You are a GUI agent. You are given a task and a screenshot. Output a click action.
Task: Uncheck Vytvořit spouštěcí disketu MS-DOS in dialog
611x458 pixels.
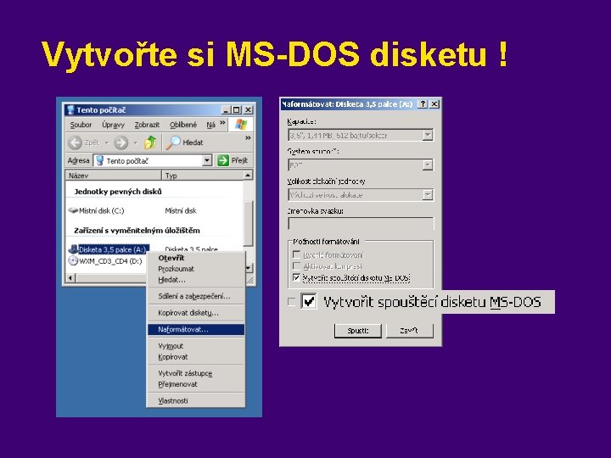[296, 277]
